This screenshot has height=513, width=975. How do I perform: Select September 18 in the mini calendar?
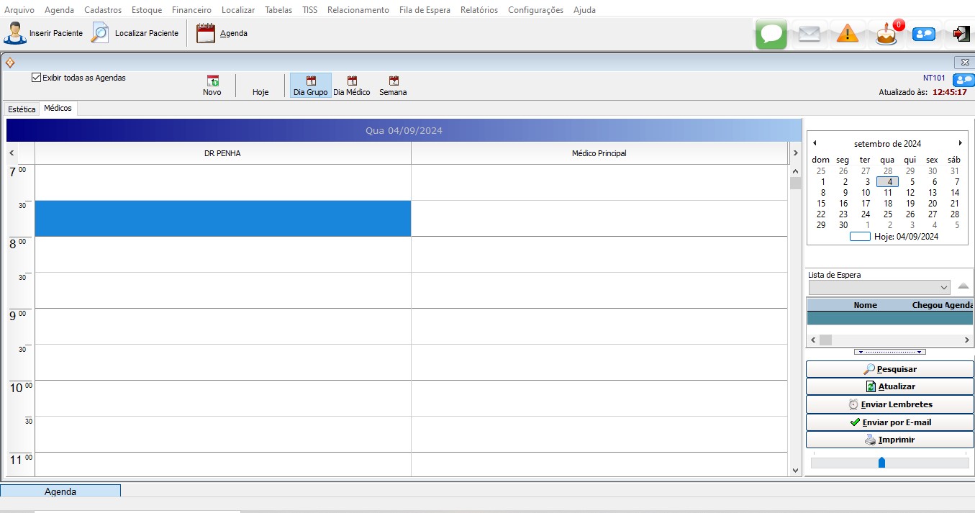[x=888, y=204]
